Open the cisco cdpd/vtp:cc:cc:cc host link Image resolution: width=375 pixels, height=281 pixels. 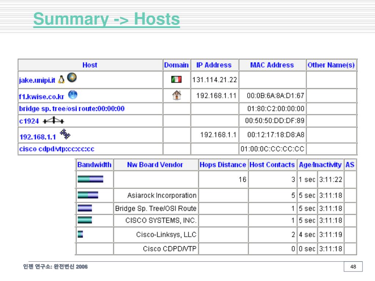click(x=57, y=149)
